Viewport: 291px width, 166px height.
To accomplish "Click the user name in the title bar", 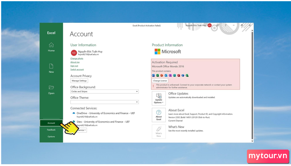I will tap(196, 25).
